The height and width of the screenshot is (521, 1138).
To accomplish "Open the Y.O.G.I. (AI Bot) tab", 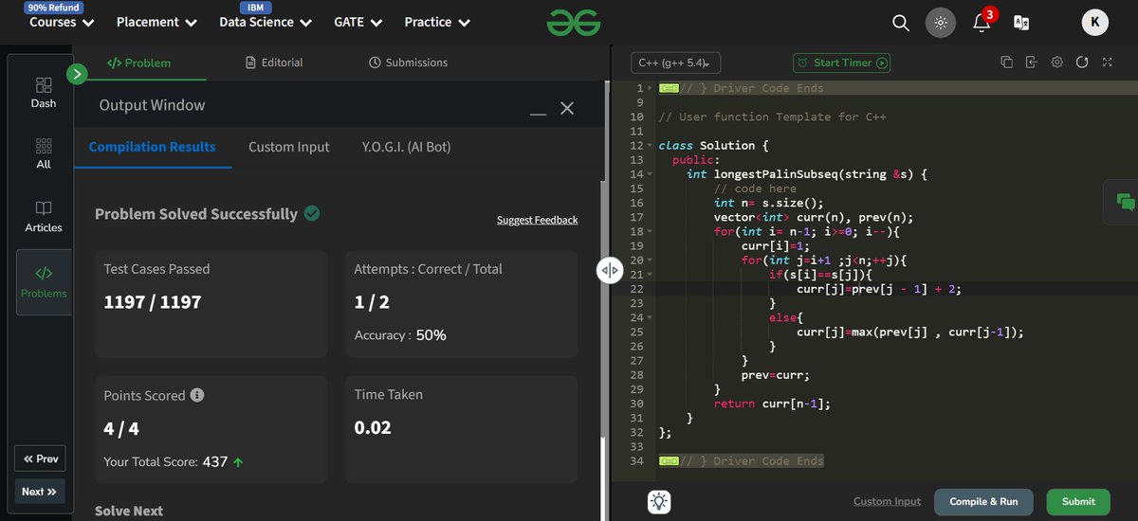I will [x=406, y=147].
